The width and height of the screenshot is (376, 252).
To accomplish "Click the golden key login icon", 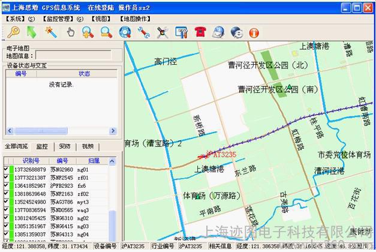I will click(13, 32).
